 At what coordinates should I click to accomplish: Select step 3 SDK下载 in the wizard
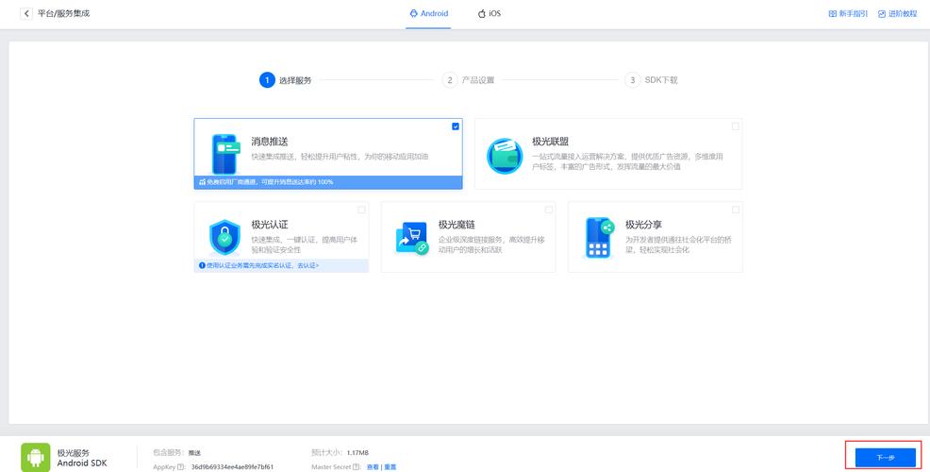651,79
